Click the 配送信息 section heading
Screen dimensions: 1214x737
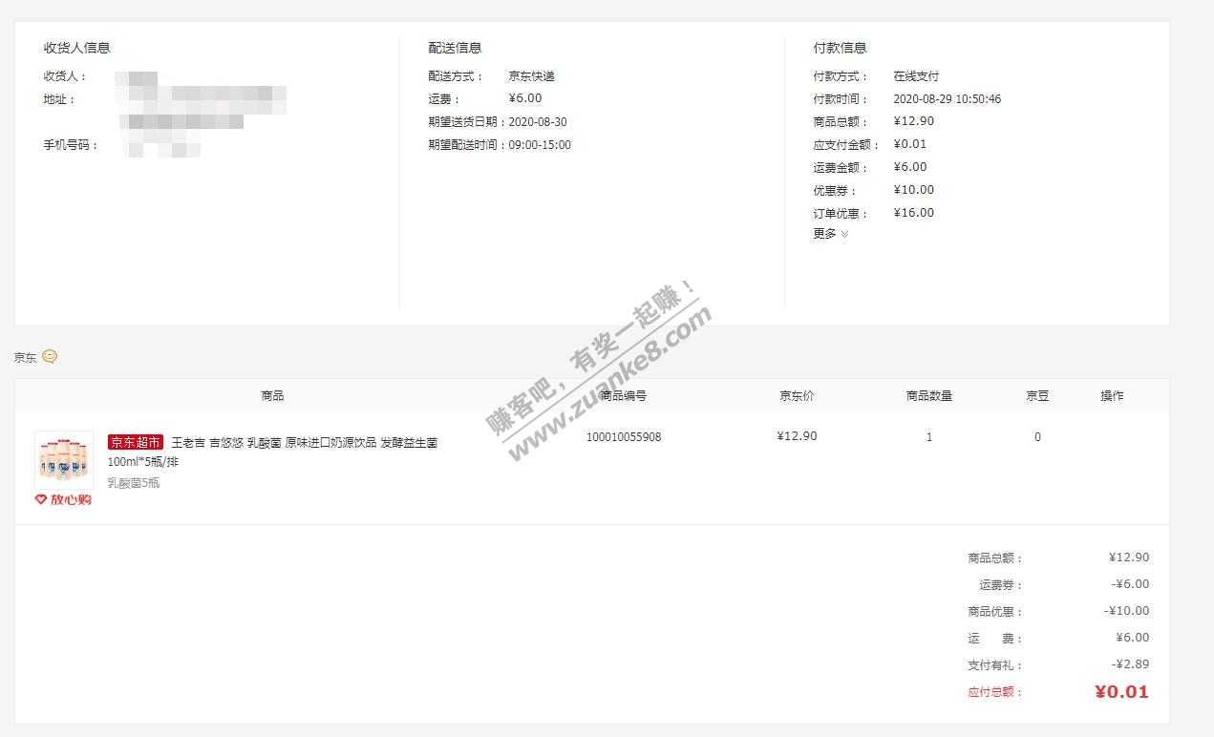tap(455, 48)
